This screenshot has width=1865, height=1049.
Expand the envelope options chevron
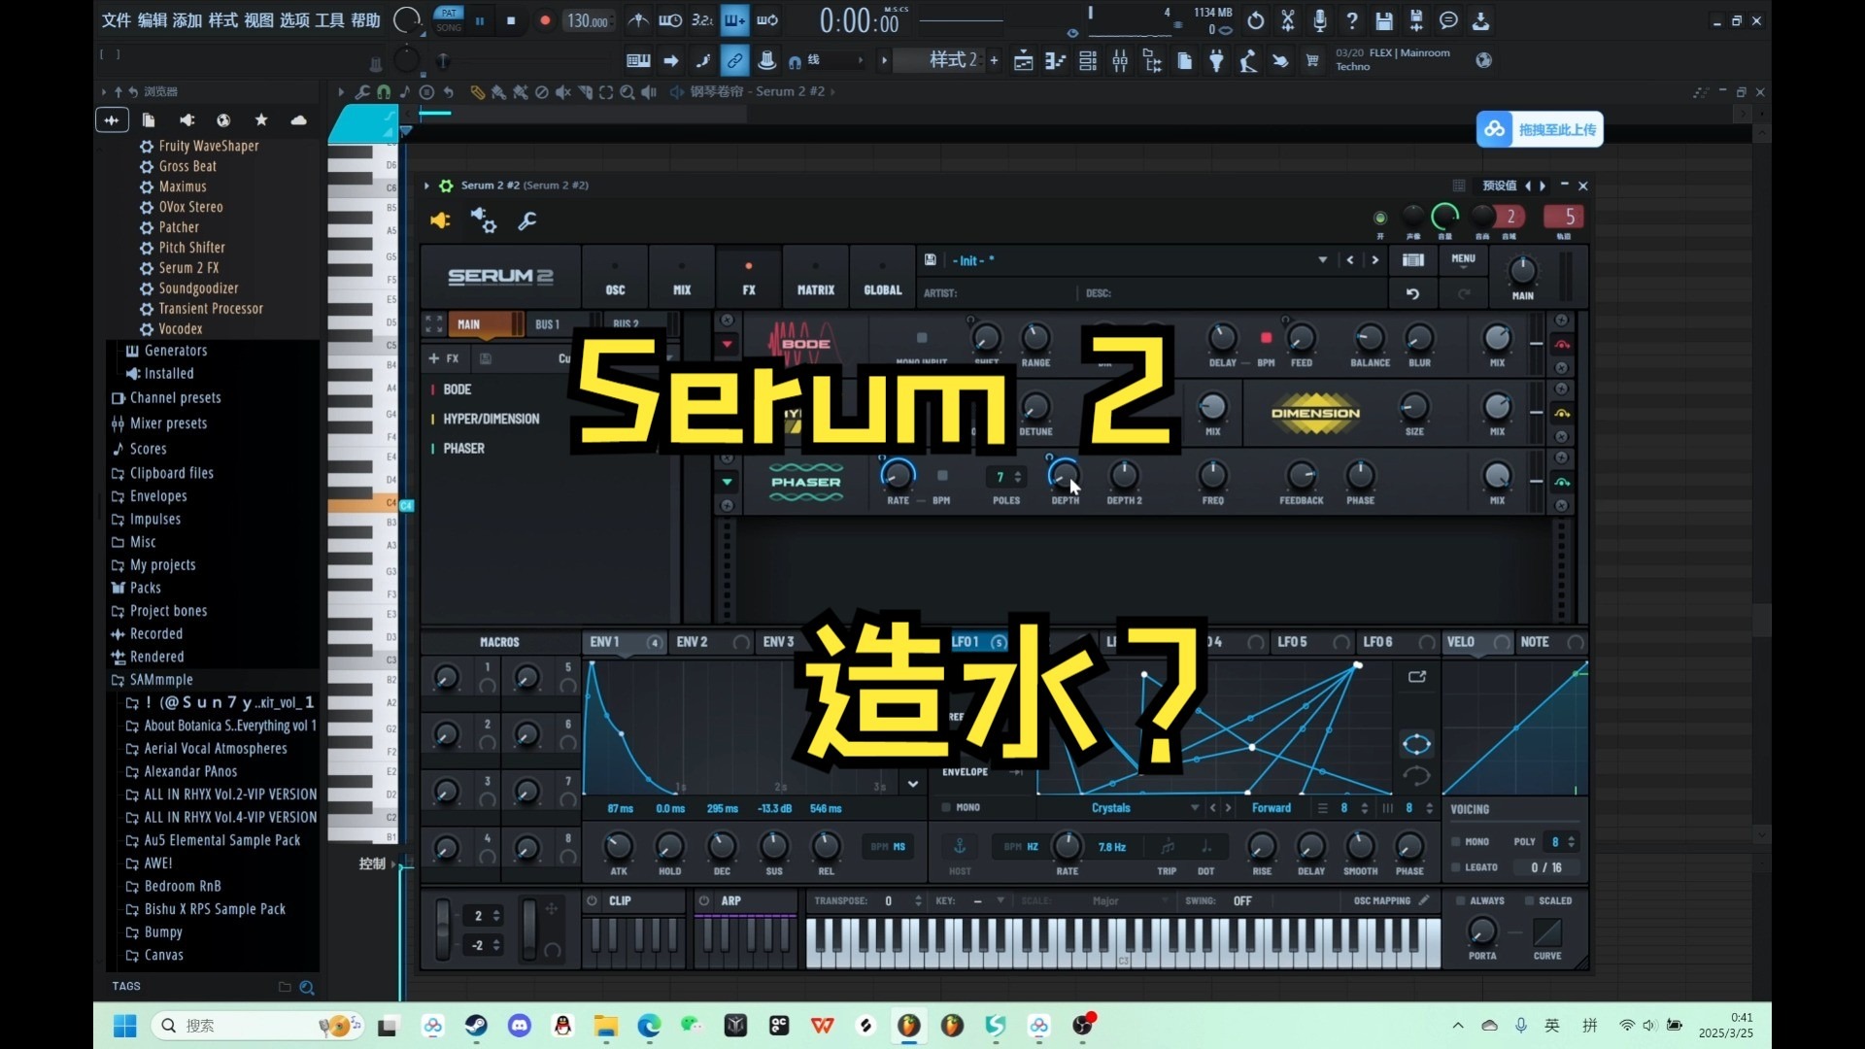coord(912,784)
